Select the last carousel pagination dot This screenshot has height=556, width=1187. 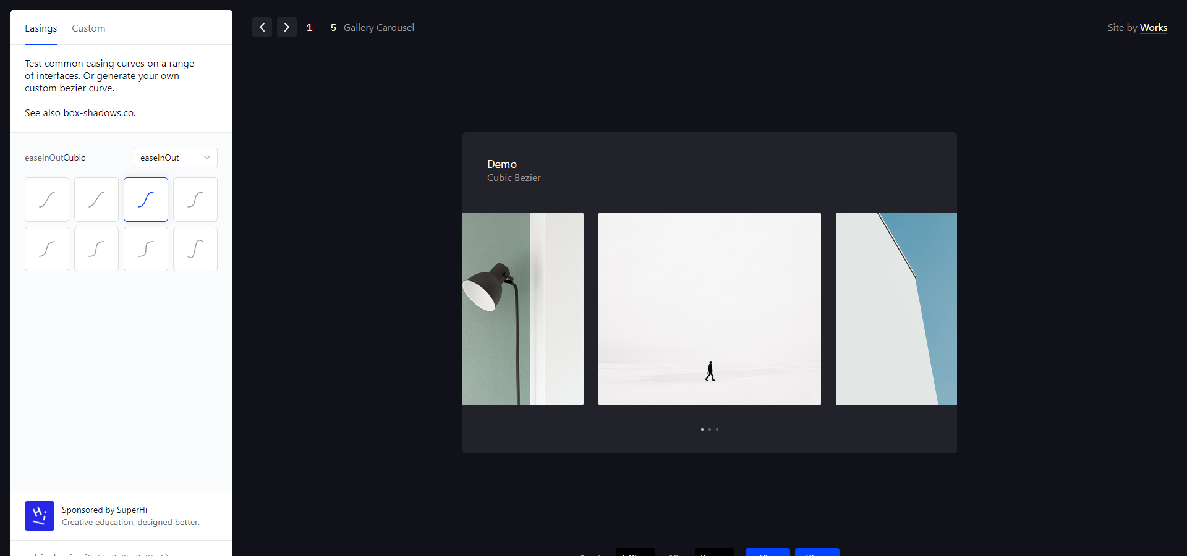coord(717,429)
